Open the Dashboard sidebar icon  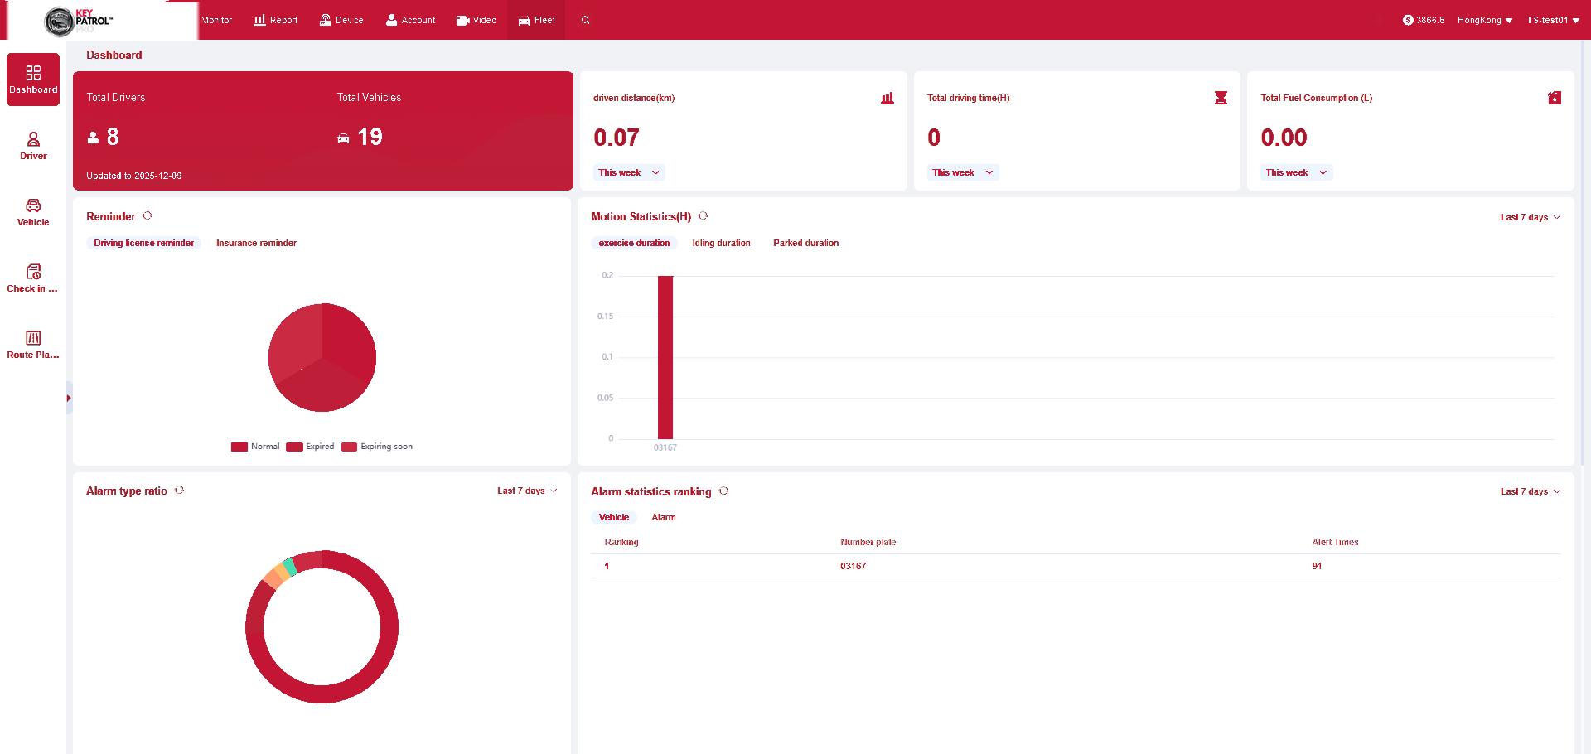[x=33, y=80]
